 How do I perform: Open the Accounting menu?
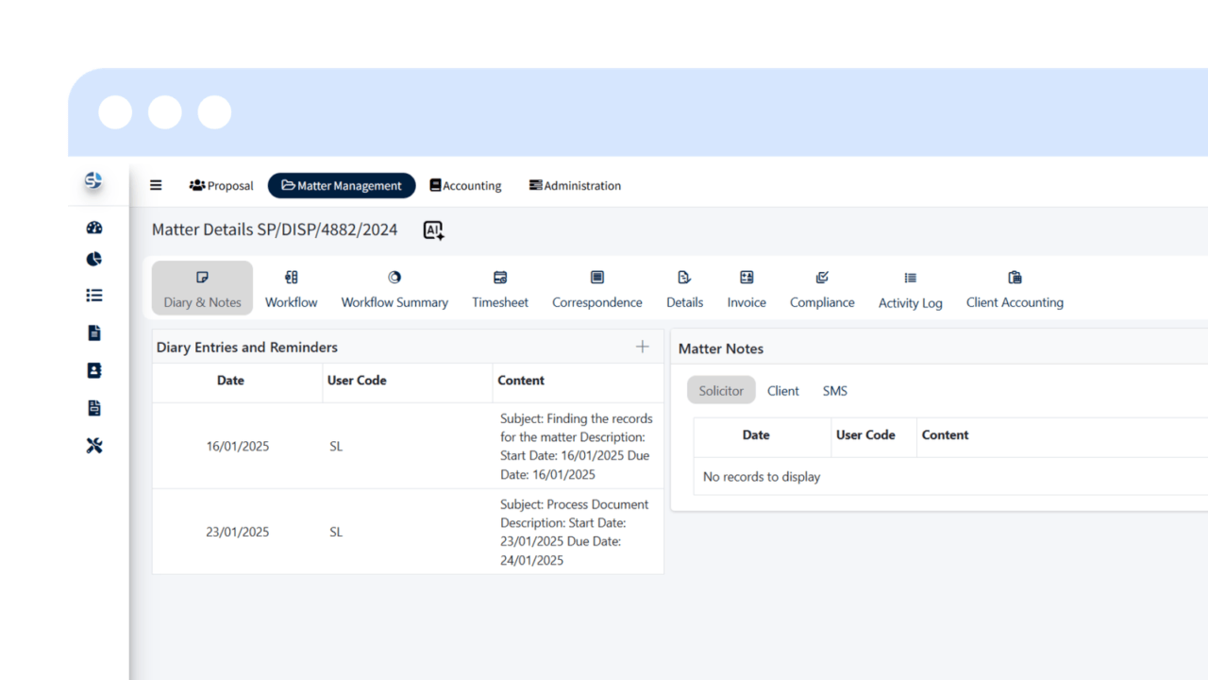[465, 186]
